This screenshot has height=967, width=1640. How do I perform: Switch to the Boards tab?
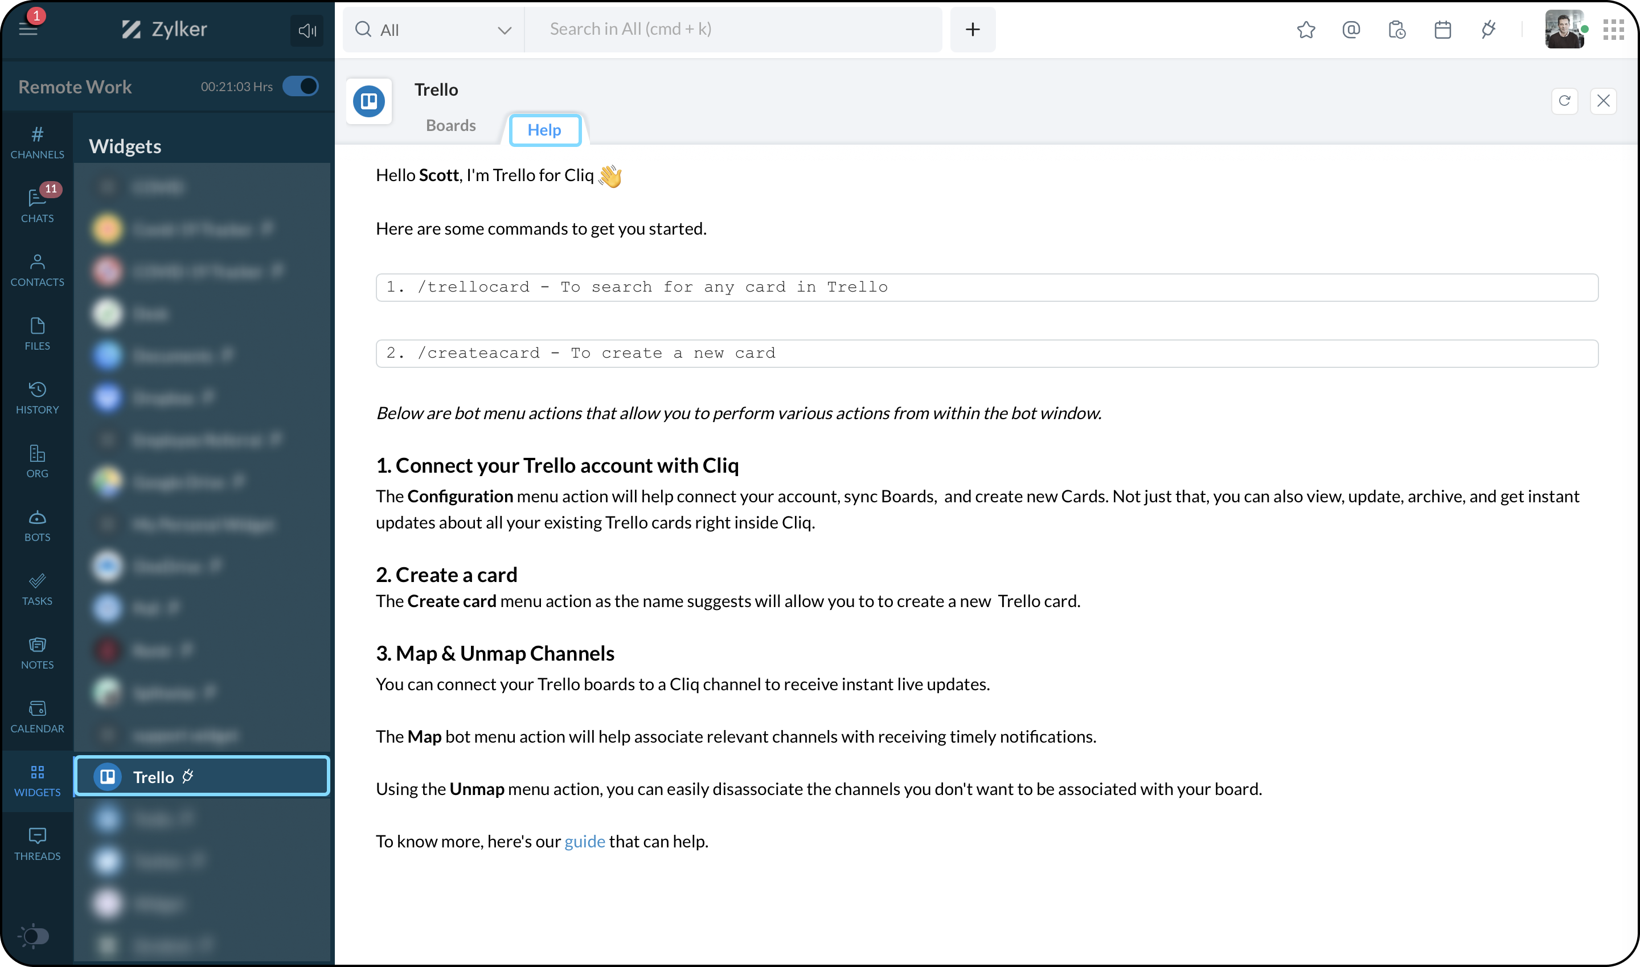[451, 125]
